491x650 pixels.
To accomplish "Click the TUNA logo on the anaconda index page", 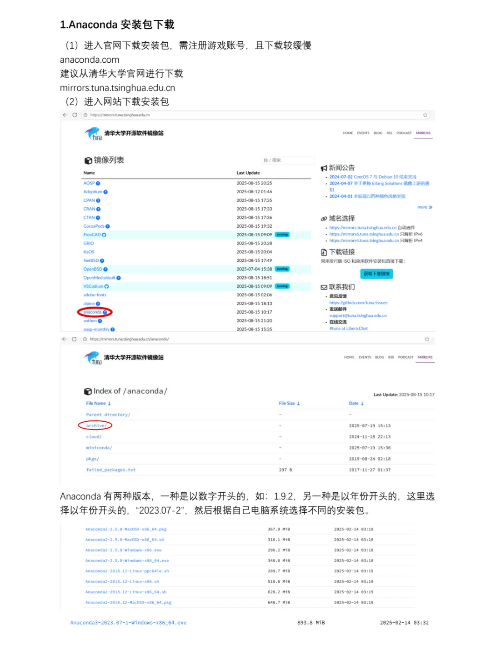I will [93, 358].
